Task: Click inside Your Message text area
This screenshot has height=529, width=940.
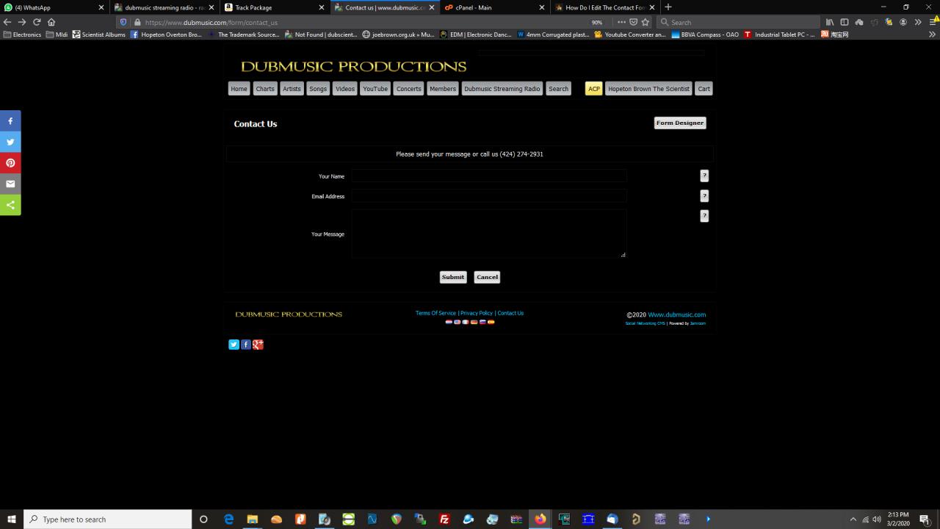Action: pos(489,234)
